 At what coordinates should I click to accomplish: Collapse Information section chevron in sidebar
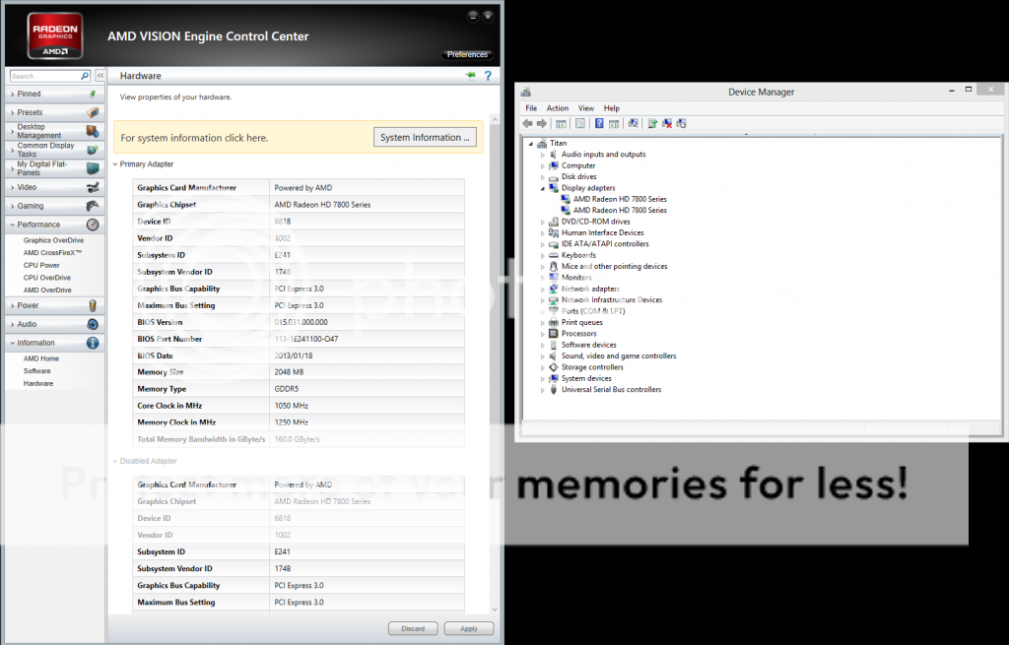pos(12,343)
